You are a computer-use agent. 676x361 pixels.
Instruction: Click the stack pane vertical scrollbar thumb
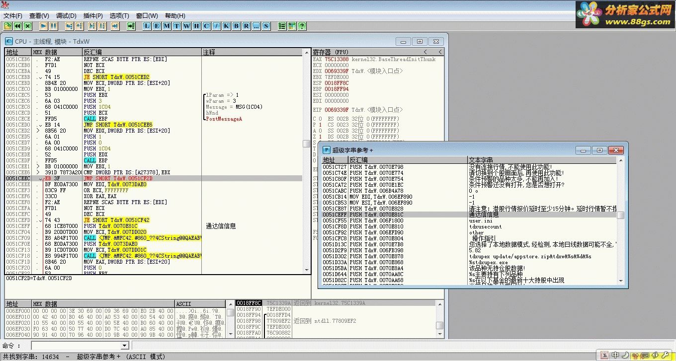(x=439, y=325)
